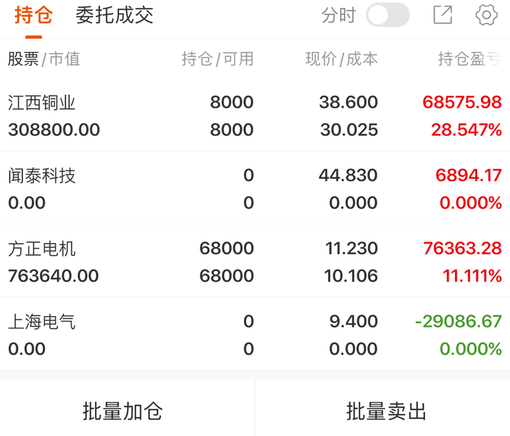Click profit value 6894.17
This screenshot has width=510, height=436.
pyautogui.click(x=469, y=175)
